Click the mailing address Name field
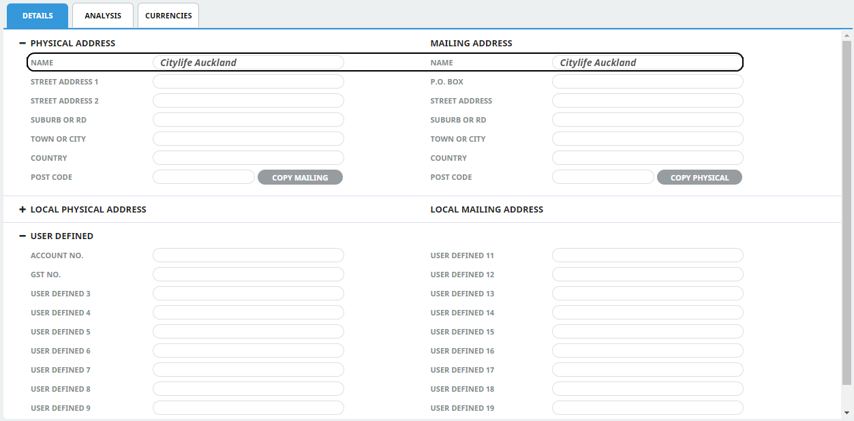Viewport: 854px width, 421px height. click(647, 63)
